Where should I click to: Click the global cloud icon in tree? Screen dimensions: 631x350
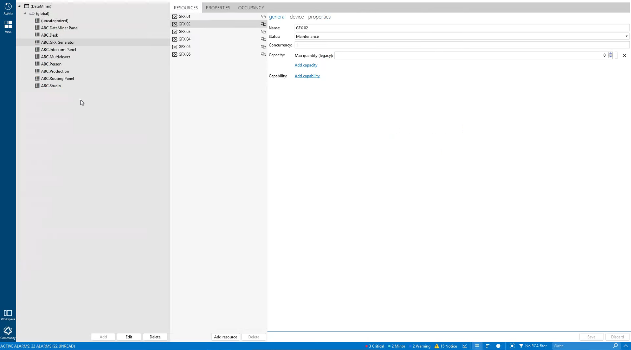pos(32,13)
